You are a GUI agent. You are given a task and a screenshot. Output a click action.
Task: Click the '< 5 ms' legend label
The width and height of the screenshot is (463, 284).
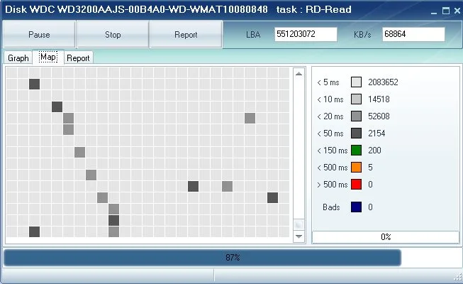pos(328,82)
